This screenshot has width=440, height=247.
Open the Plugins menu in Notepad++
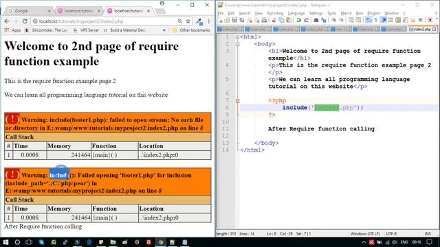[373, 13]
